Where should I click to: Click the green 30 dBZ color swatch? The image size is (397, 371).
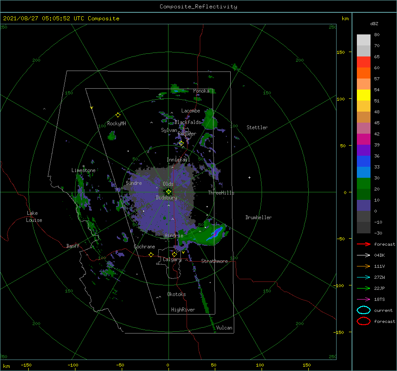(363, 184)
